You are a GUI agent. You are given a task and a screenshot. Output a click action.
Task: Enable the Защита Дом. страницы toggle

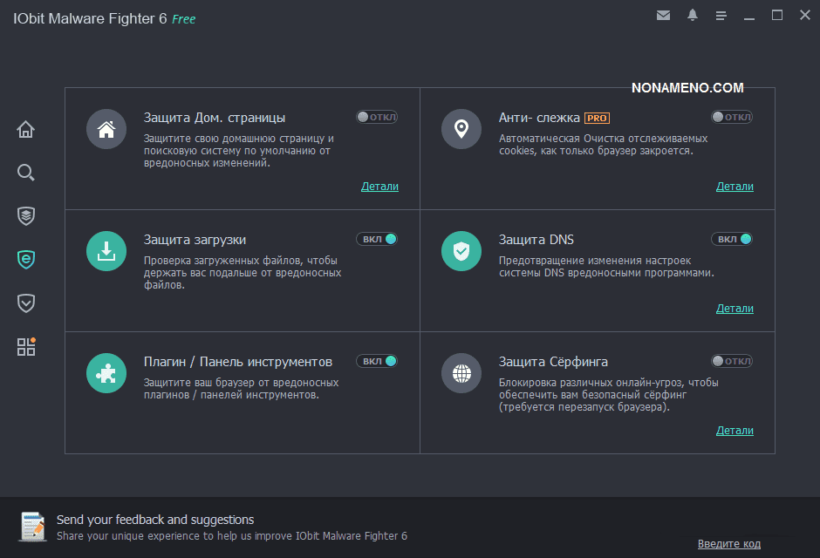coord(377,117)
